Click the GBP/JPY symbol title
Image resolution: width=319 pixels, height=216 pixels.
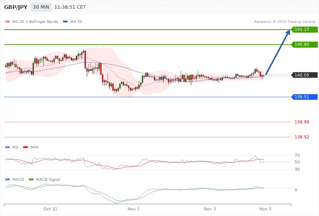click(16, 7)
